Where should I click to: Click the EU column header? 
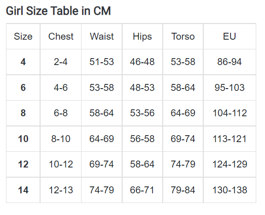[230, 36]
